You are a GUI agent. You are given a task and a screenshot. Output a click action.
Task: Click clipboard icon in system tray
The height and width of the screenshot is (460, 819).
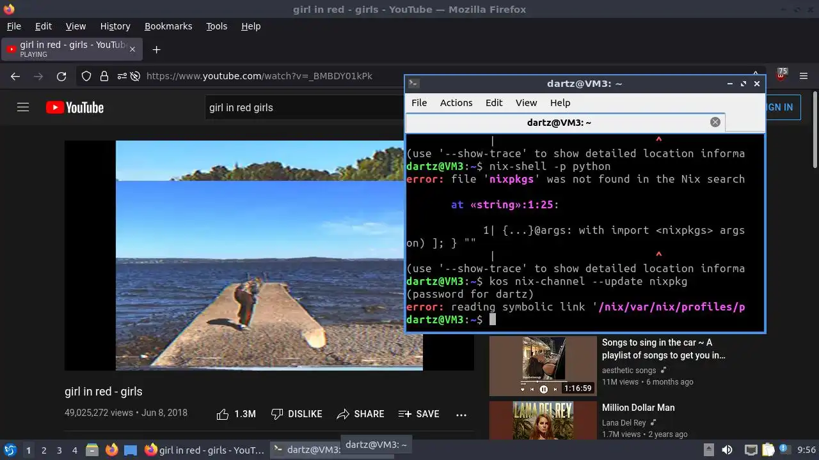tap(768, 450)
